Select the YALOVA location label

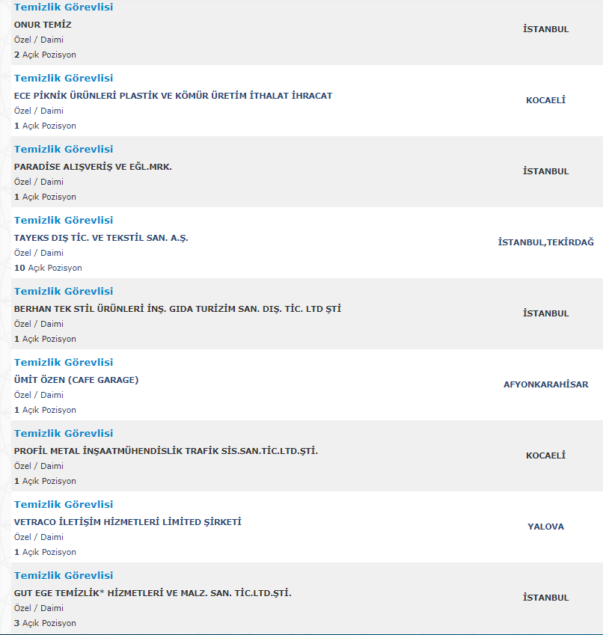click(x=545, y=527)
